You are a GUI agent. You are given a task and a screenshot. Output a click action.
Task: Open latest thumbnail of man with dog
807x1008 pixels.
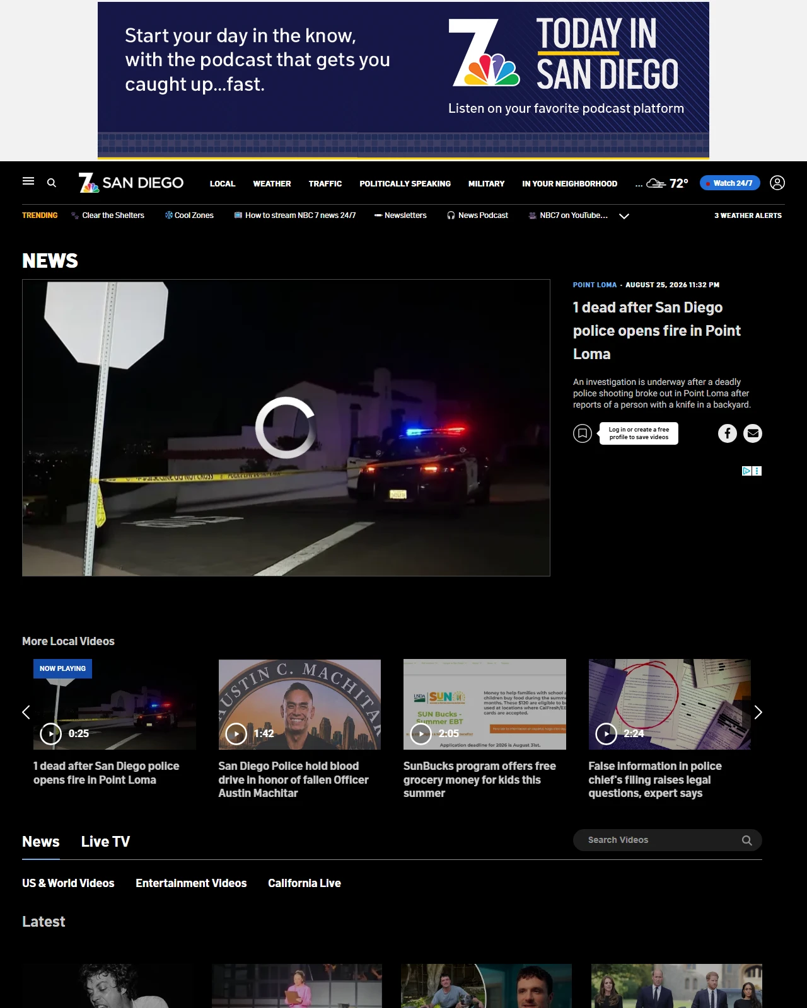(486, 986)
